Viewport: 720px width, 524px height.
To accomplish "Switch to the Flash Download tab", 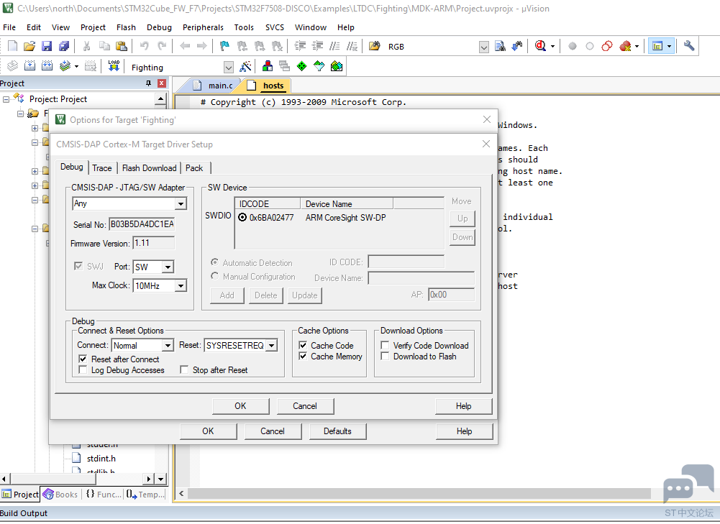I will click(x=149, y=168).
